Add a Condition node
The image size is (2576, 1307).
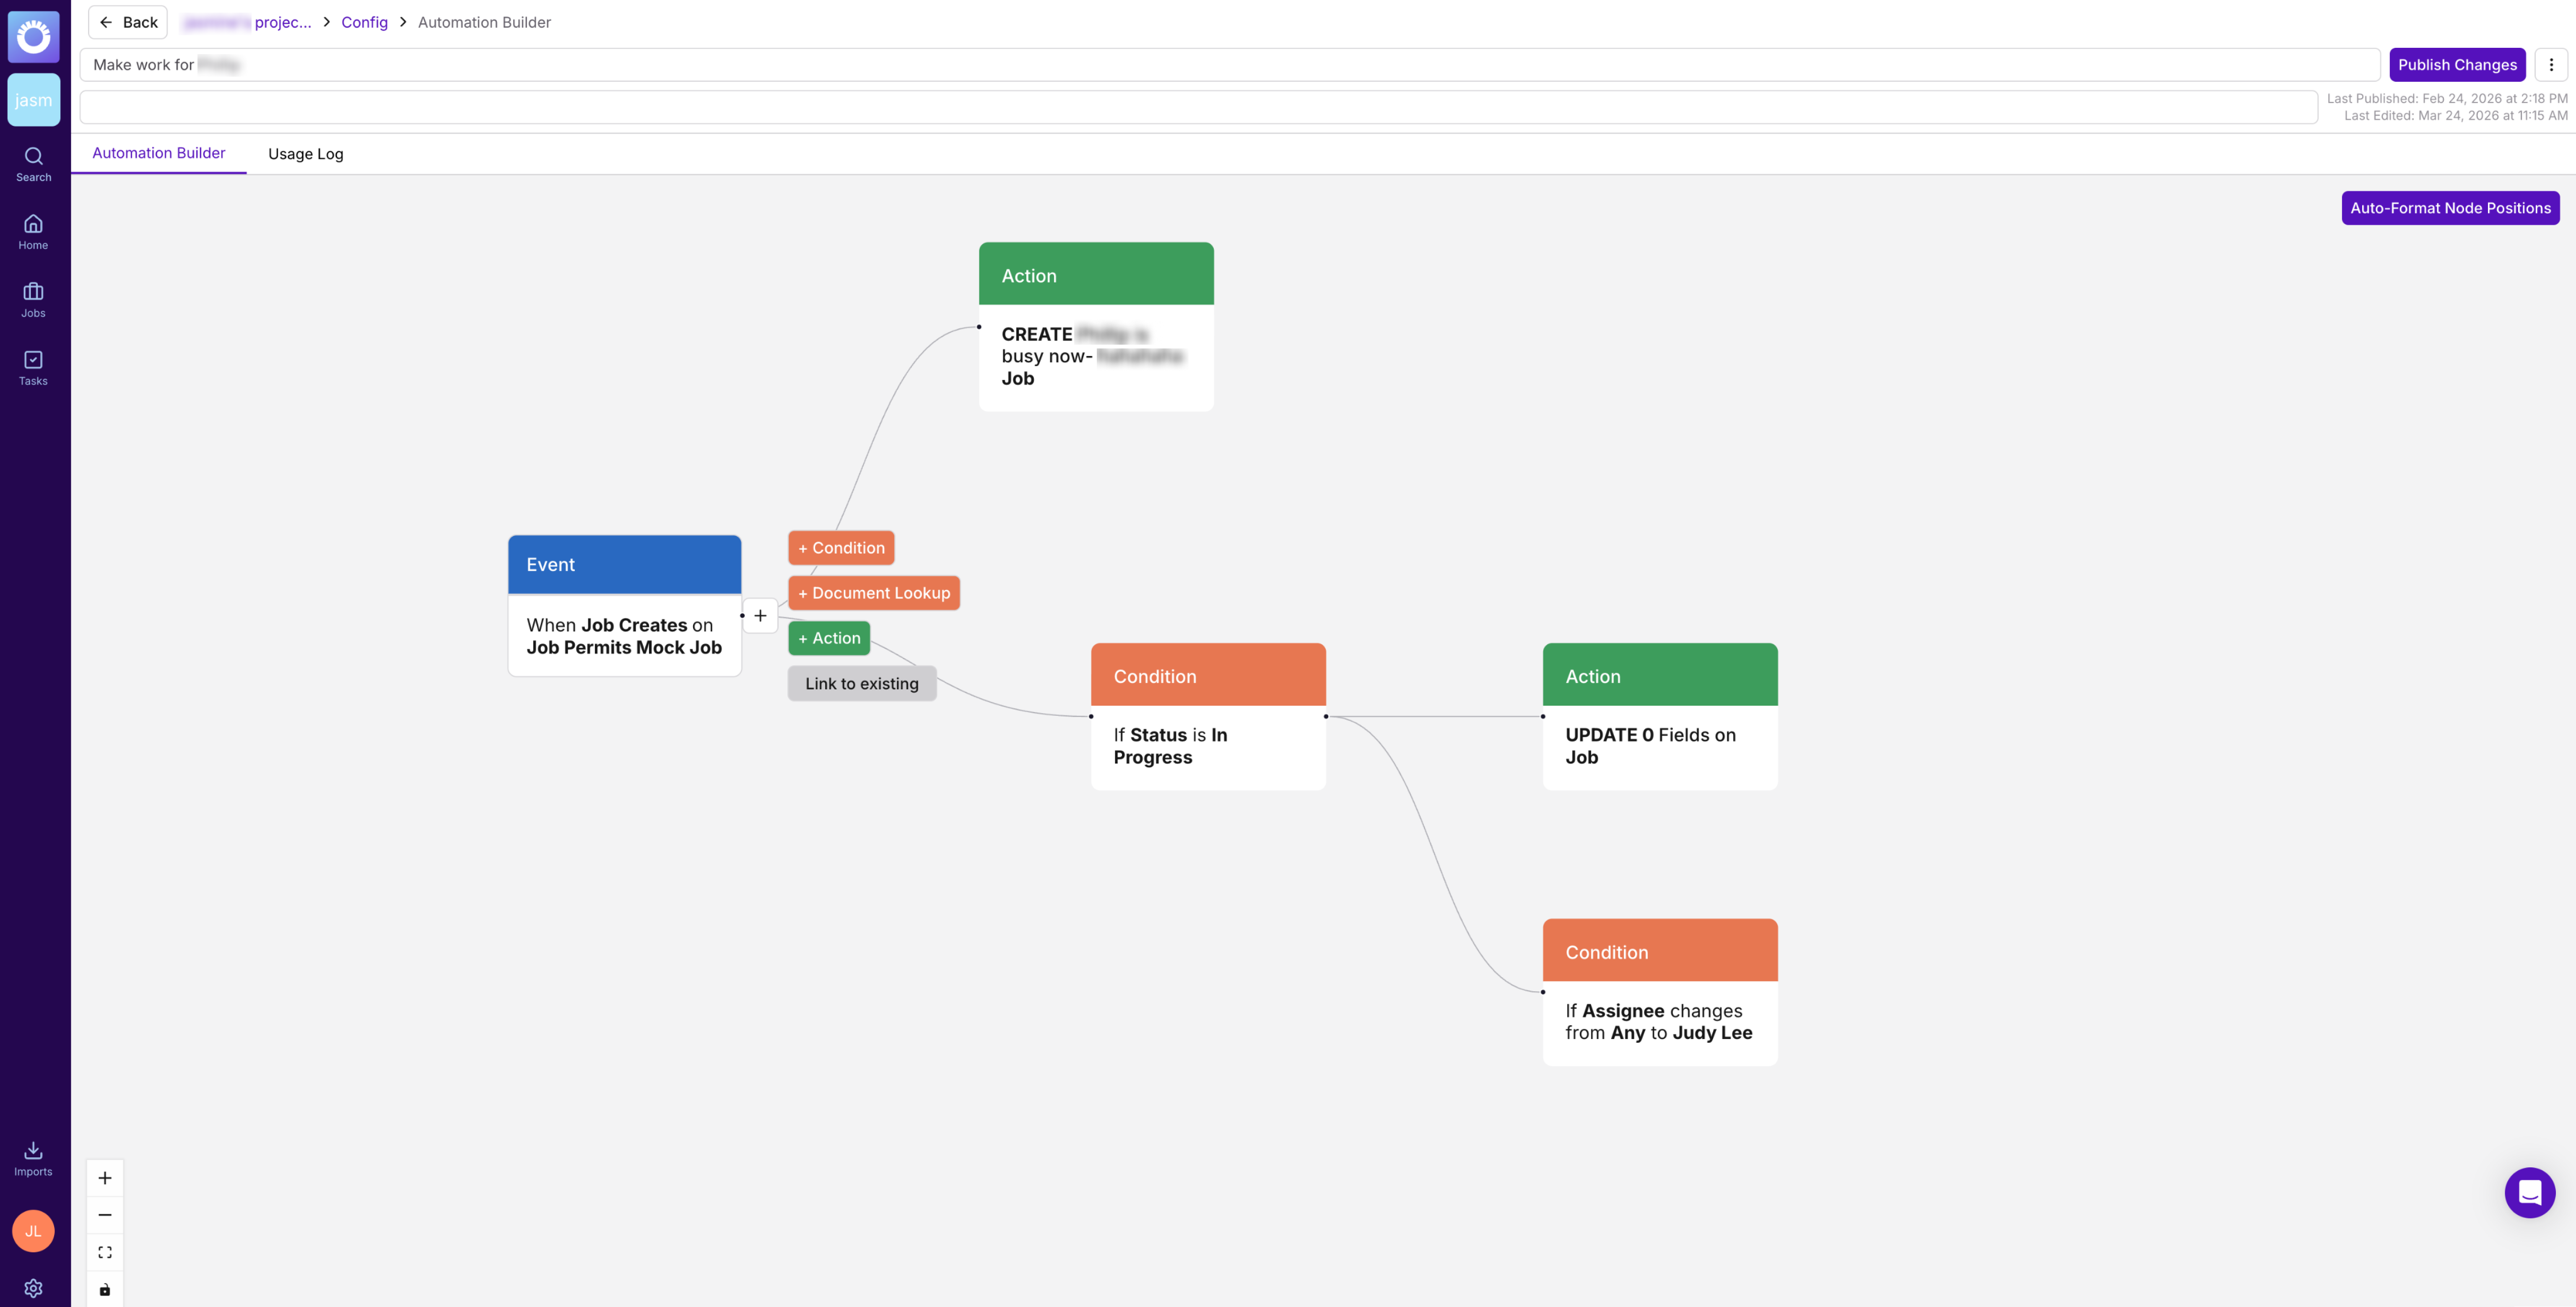(841, 548)
